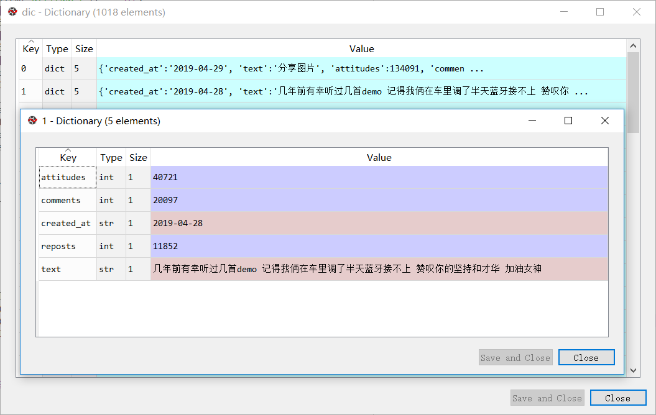This screenshot has width=656, height=415.
Task: Click Close button of outer dic window
Action: 618,398
